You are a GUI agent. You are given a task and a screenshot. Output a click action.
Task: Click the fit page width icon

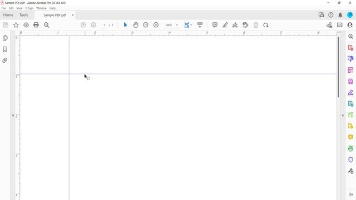[x=187, y=25]
